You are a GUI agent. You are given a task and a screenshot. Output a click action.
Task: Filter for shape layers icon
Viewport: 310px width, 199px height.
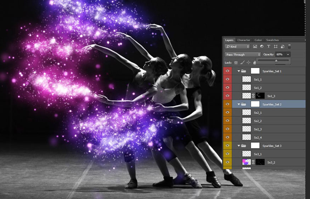pyautogui.click(x=276, y=46)
